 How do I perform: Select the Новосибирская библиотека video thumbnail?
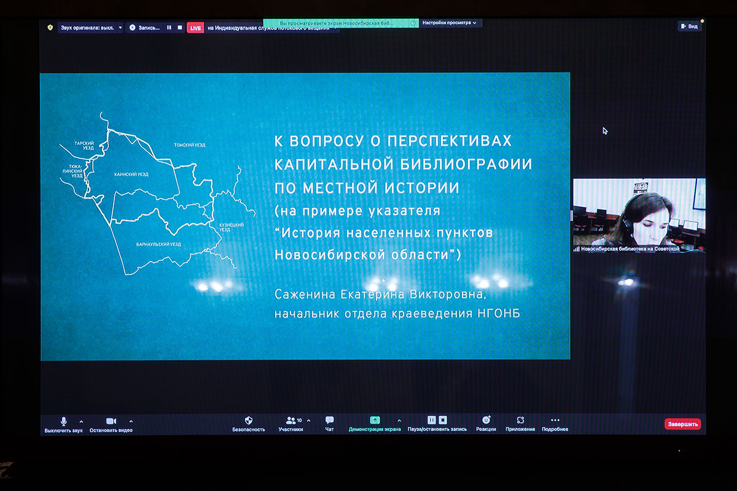[x=639, y=215]
